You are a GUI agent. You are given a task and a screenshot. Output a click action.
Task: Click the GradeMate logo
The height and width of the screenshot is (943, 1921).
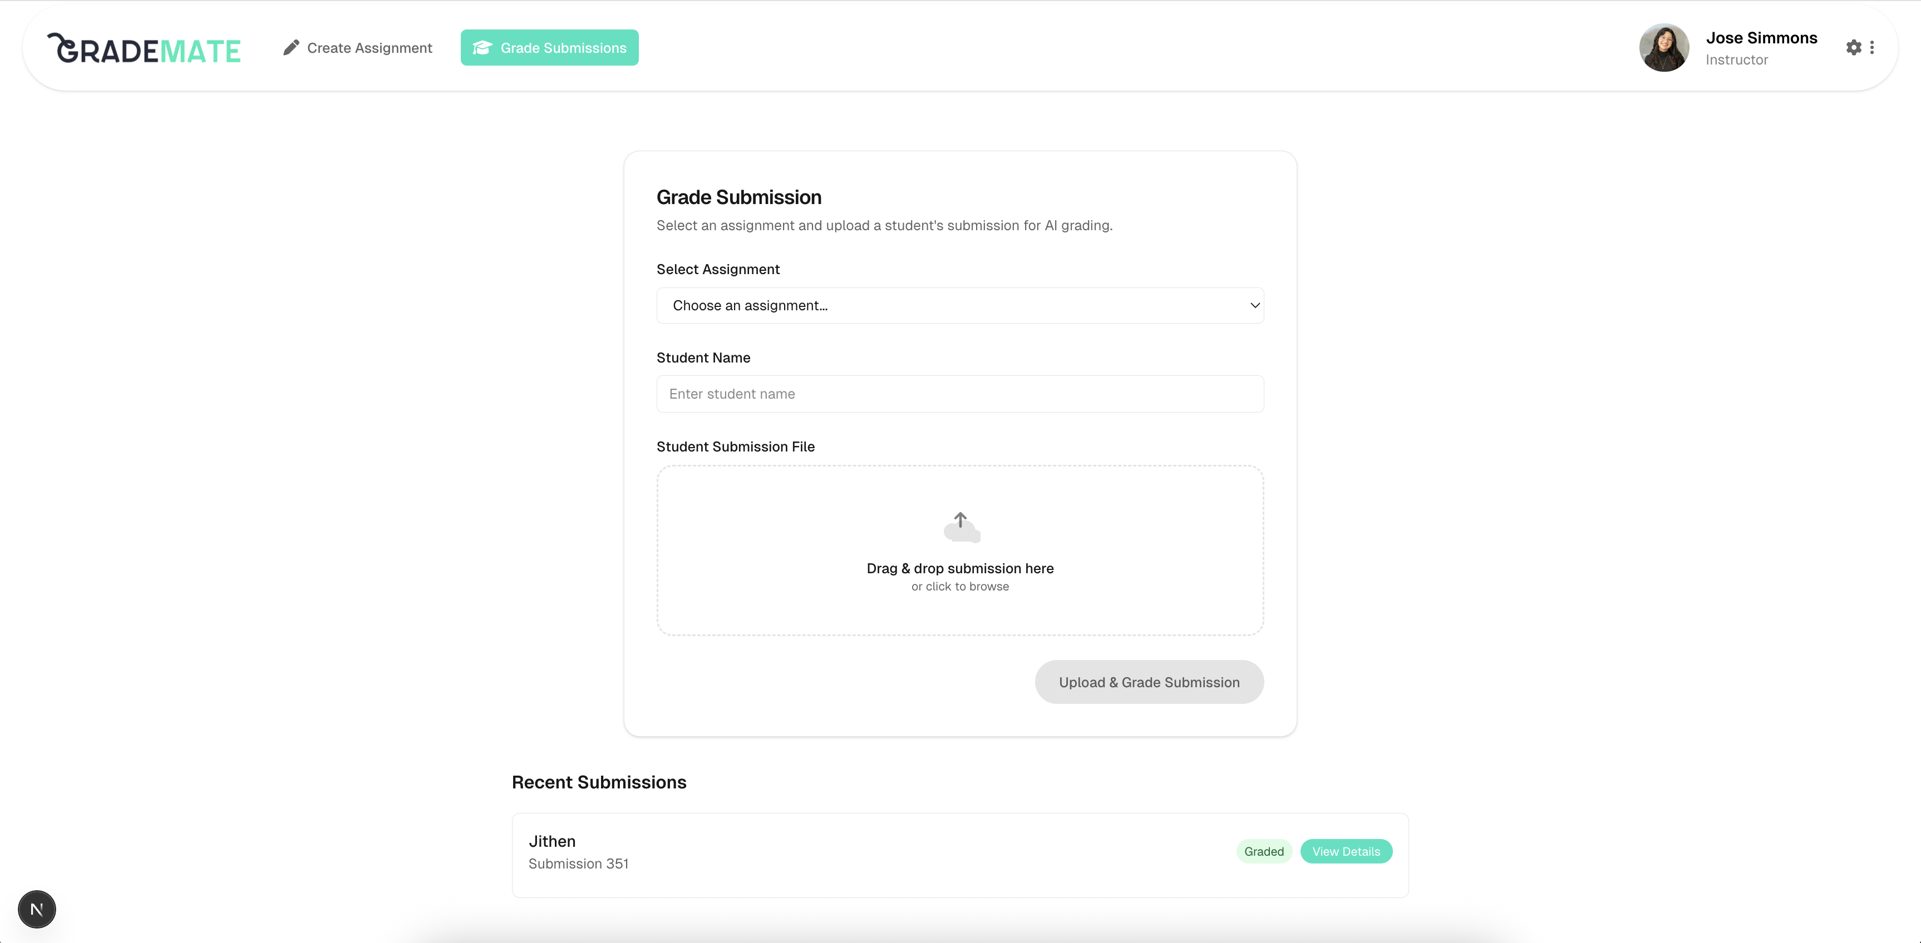144,48
